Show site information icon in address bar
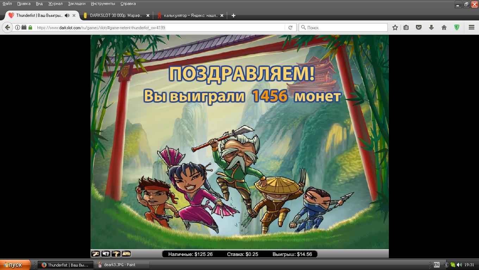479x270 pixels. tap(18, 27)
